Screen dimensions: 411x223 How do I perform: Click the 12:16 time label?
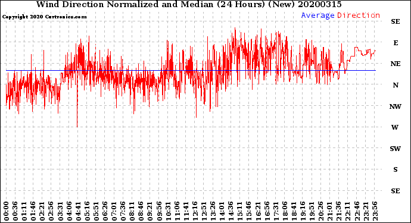click(x=195, y=211)
